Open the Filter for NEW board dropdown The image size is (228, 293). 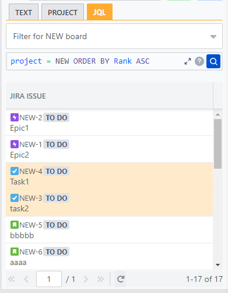click(114, 36)
